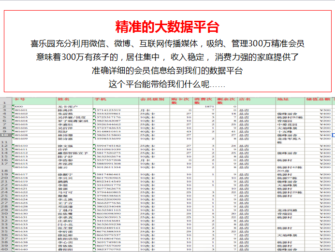Click phone cell 13725317176
Viewport: 335px width, 252px height.
point(116,117)
